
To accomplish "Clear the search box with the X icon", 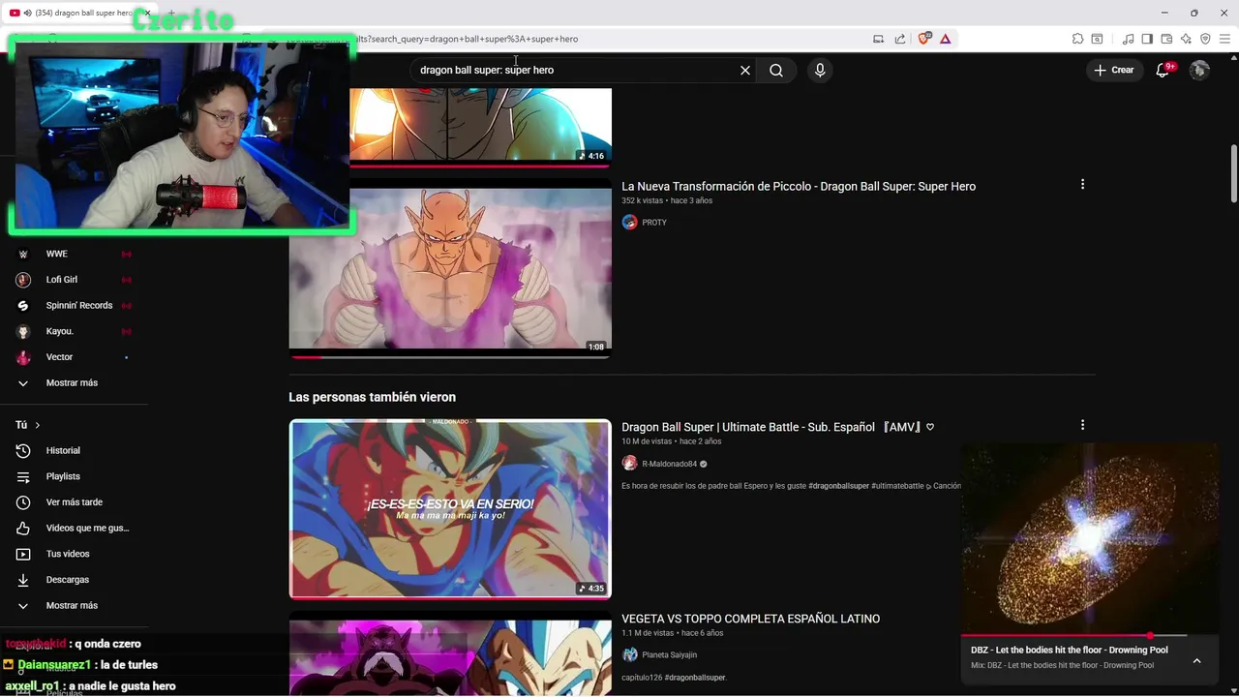I will click(x=745, y=70).
